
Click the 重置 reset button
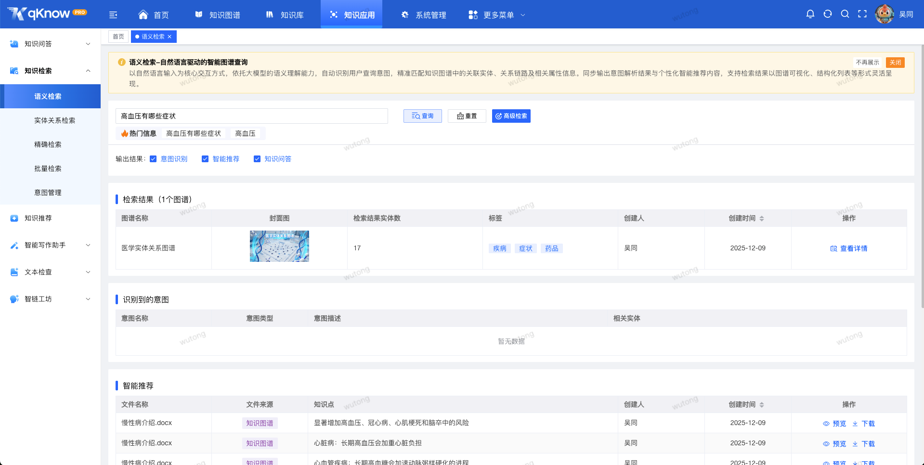click(x=467, y=116)
